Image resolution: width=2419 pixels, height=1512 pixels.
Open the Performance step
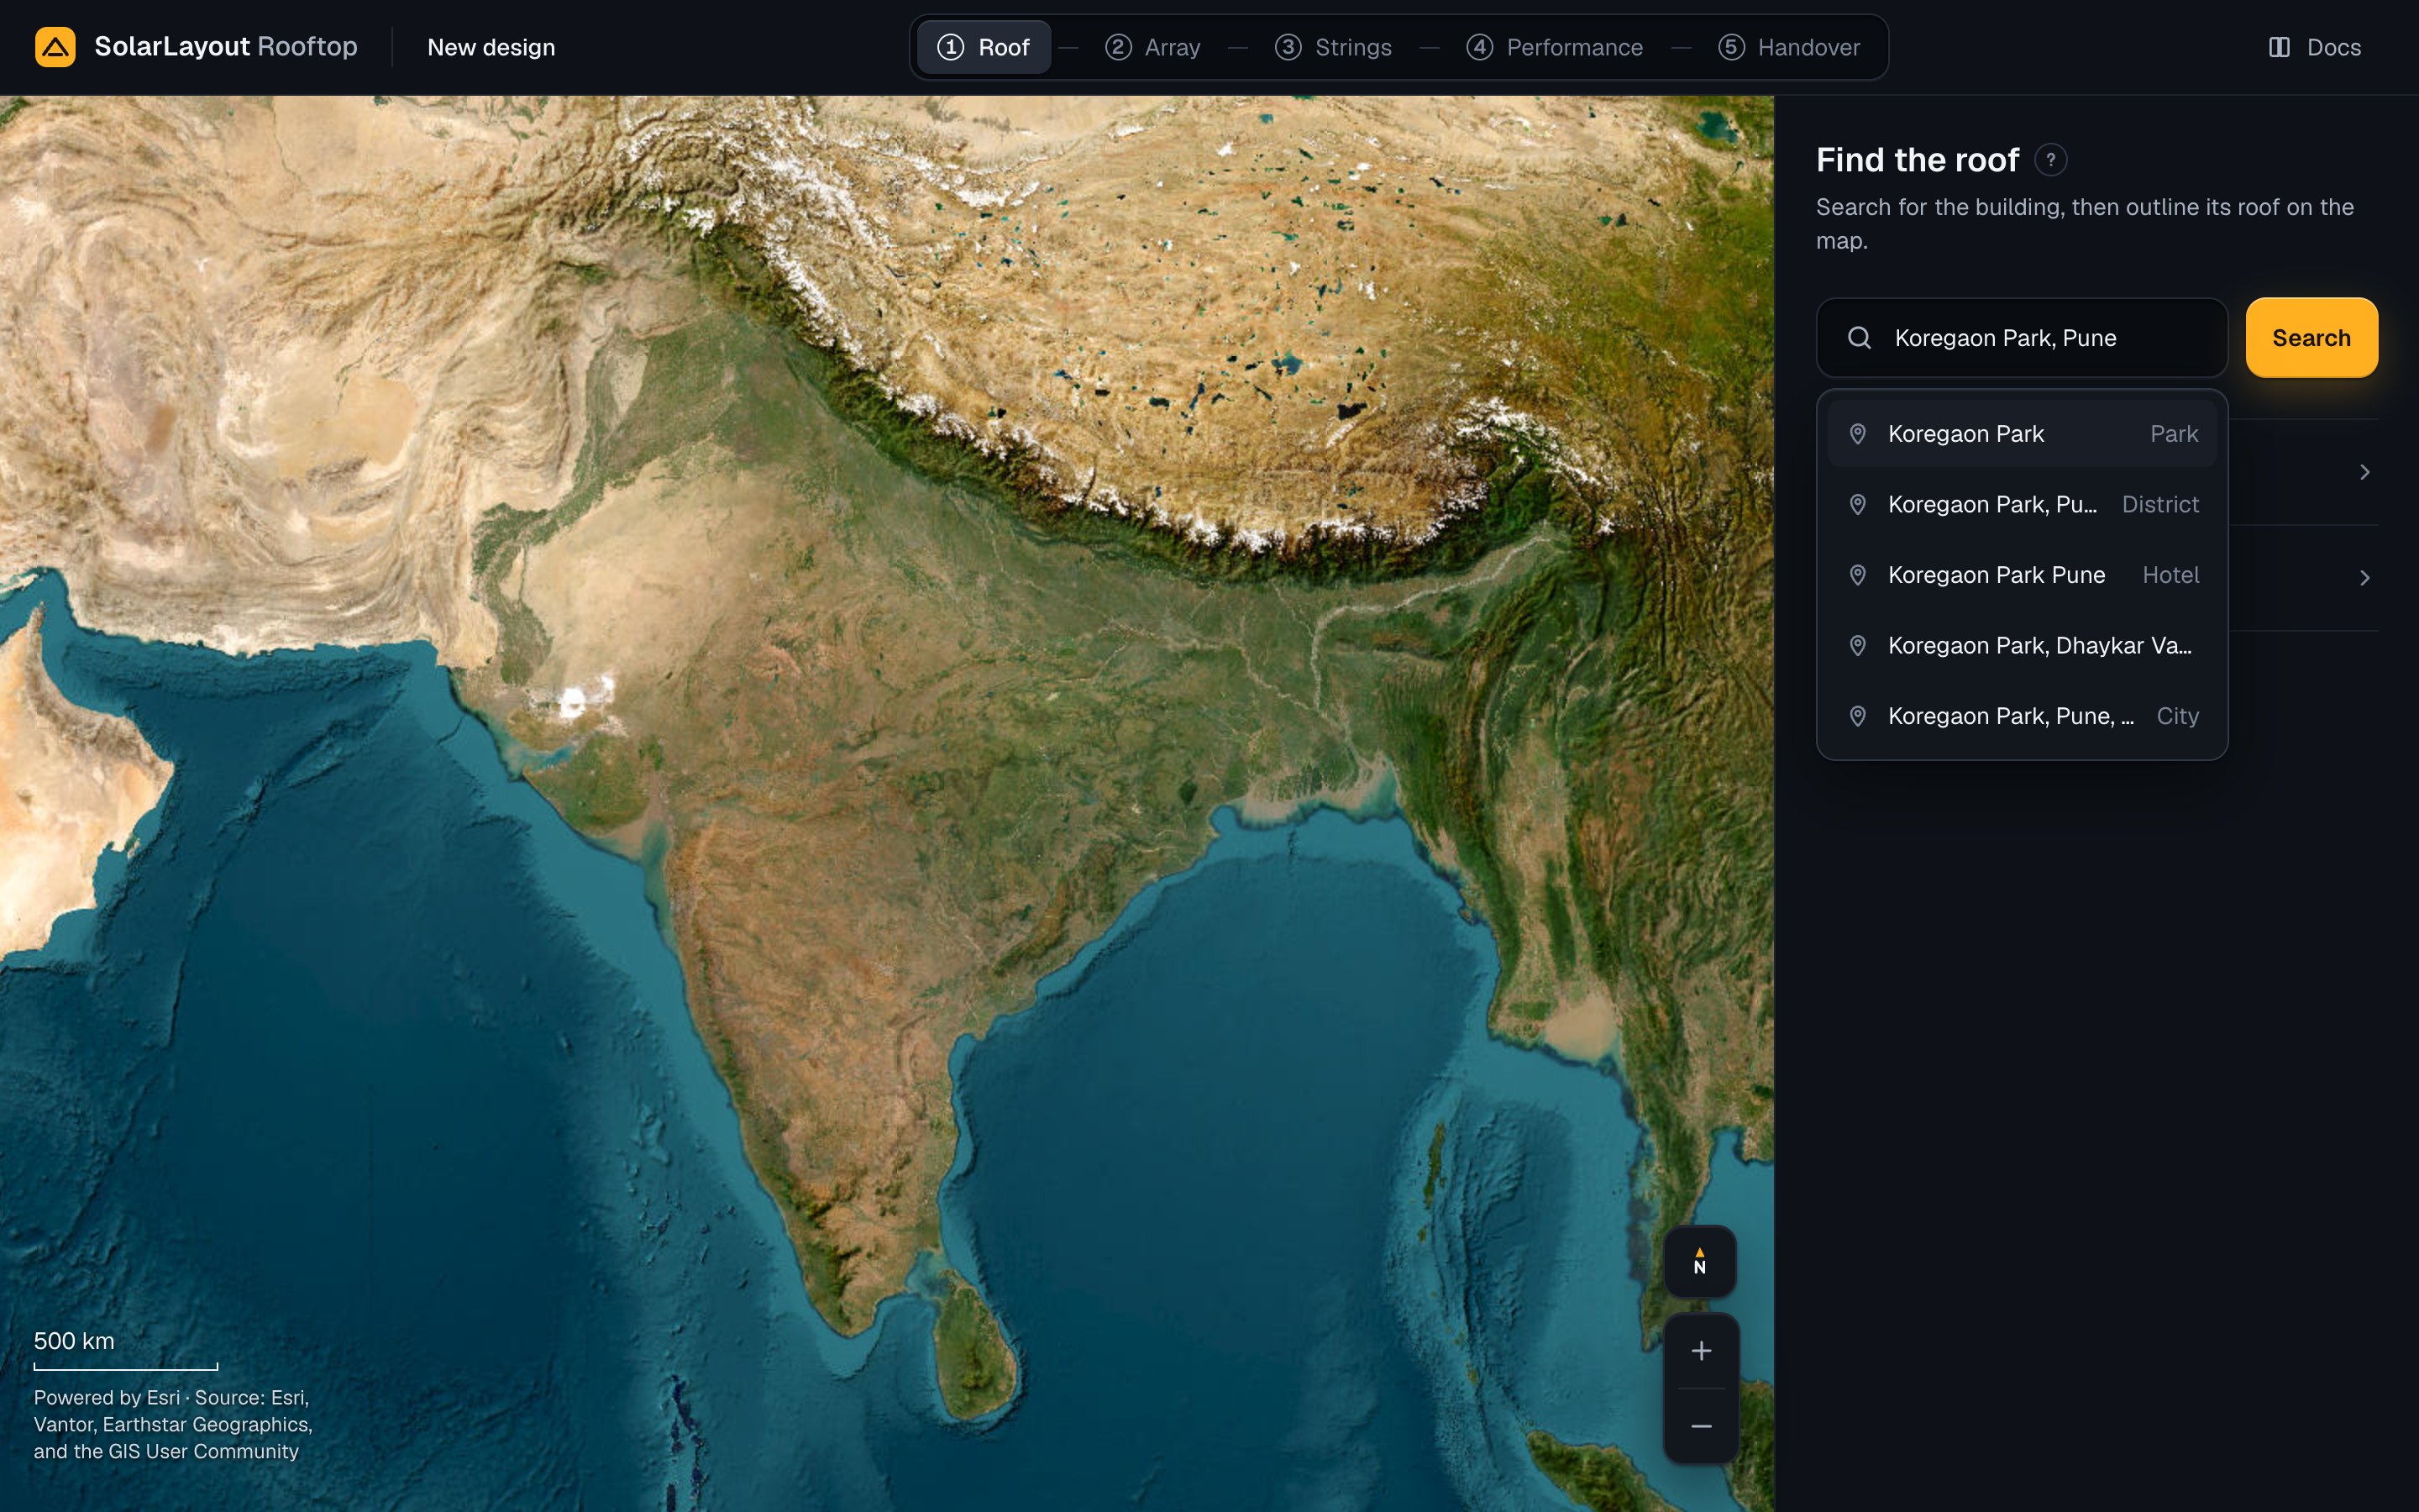click(x=1555, y=47)
